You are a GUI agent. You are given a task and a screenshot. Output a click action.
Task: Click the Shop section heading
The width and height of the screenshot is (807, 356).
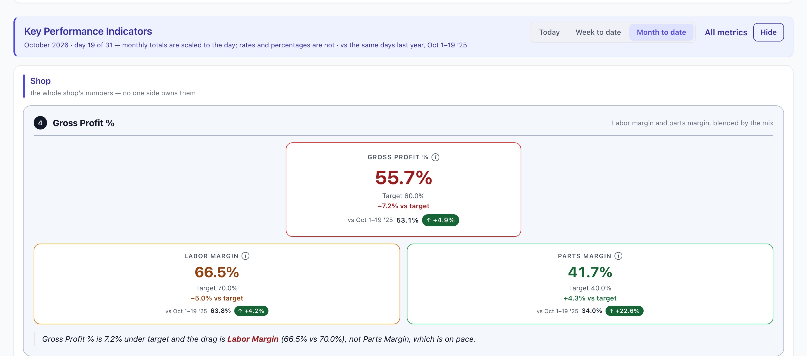pyautogui.click(x=40, y=81)
